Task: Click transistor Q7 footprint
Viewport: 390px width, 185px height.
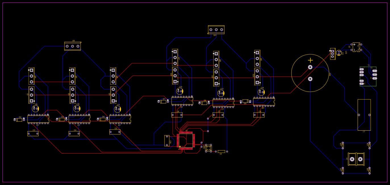Action: pos(175,58)
